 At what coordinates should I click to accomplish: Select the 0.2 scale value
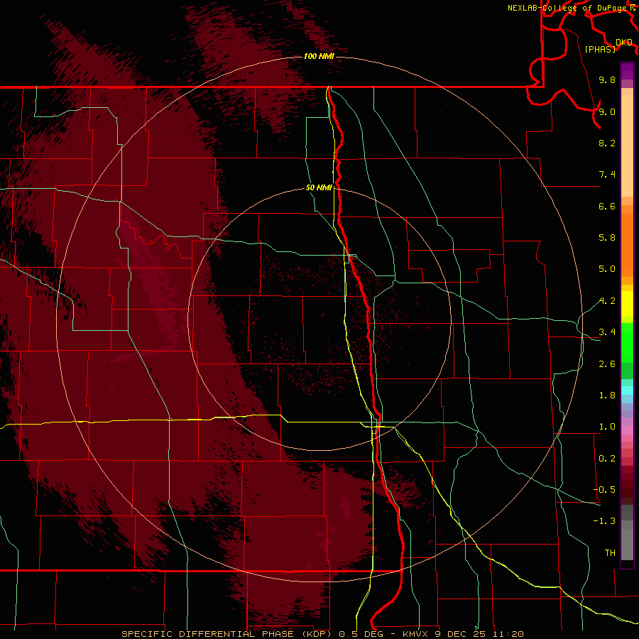(x=607, y=459)
